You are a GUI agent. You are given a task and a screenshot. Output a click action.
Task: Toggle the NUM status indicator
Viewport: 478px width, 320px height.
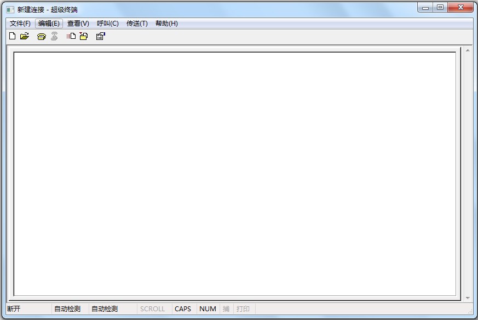(207, 309)
